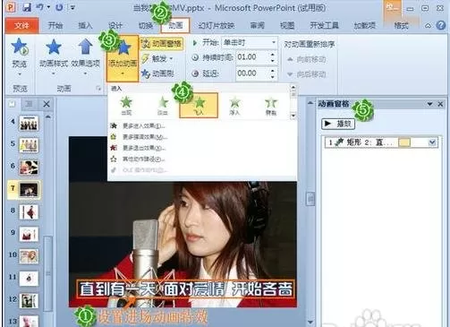Select slide 8 thumbnail

(29, 212)
